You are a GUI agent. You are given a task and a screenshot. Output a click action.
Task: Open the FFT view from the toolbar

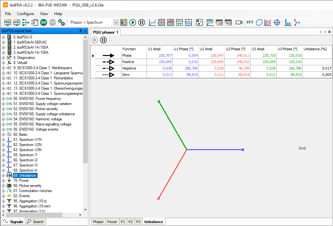tap(250, 22)
